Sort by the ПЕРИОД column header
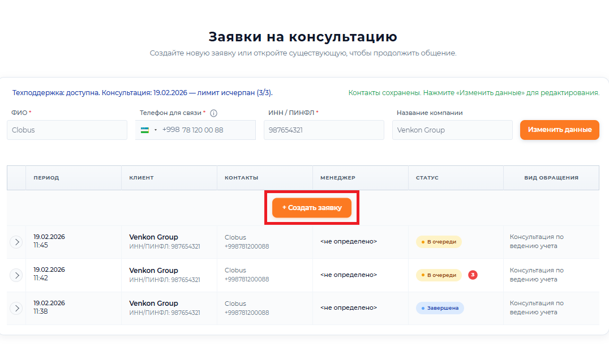 pos(46,178)
